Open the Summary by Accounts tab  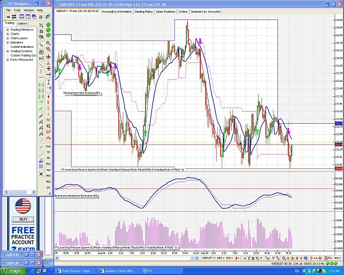pyautogui.click(x=205, y=12)
